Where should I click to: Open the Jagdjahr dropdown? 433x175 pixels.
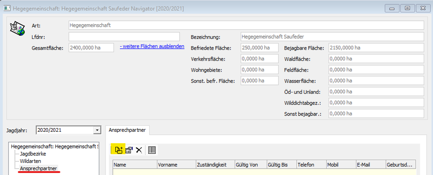click(x=97, y=130)
